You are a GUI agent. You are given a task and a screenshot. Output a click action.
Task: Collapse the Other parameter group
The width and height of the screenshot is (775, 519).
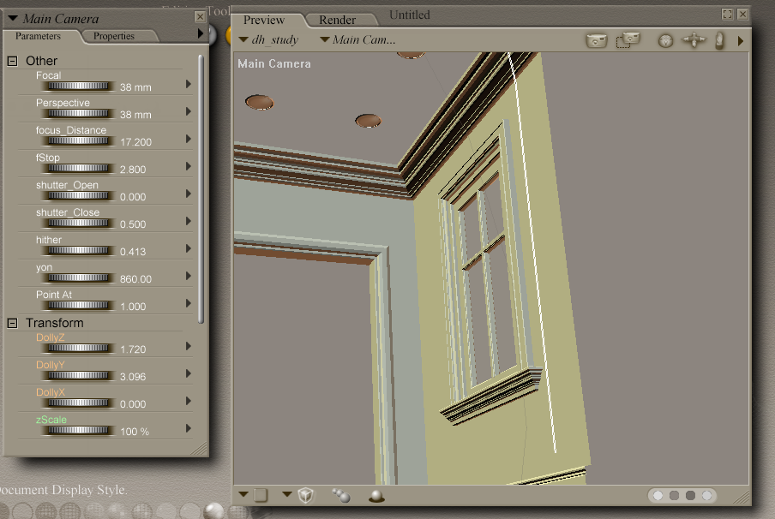(12, 61)
